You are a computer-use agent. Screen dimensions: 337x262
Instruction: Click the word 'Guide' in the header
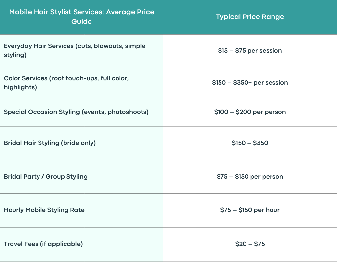82,22
